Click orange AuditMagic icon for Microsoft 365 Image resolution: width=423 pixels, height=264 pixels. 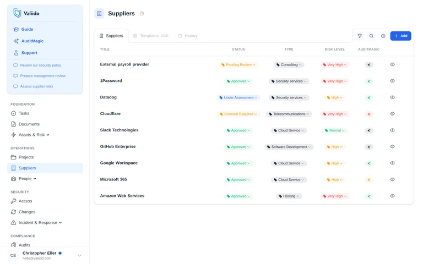(369, 180)
